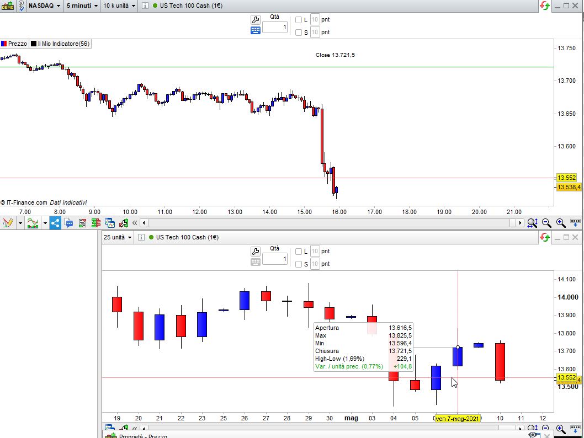This screenshot has height=438, width=584.
Task: Click lower chart time-axis options icon
Action: 575,429
